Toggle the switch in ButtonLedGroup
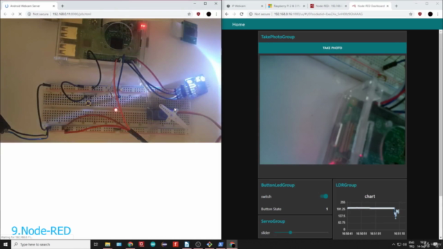Screen dimensions: 443x249 (x=324, y=196)
